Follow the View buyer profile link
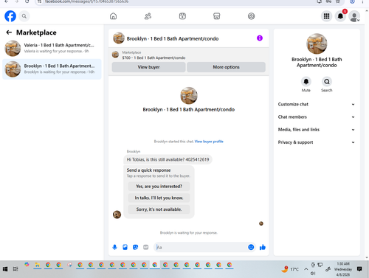369x278 pixels. click(x=209, y=142)
